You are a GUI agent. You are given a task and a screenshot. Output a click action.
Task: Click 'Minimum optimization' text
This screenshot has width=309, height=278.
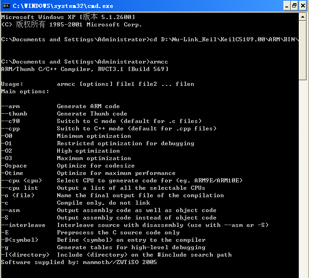point(94,136)
